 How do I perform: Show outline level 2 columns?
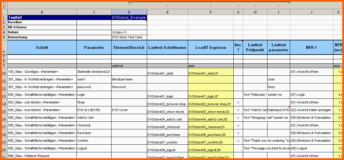(4, 6)
